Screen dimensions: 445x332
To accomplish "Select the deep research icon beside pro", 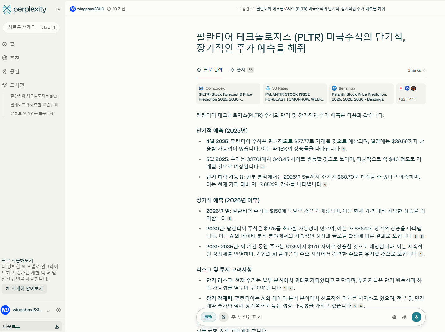I will (224, 317).
